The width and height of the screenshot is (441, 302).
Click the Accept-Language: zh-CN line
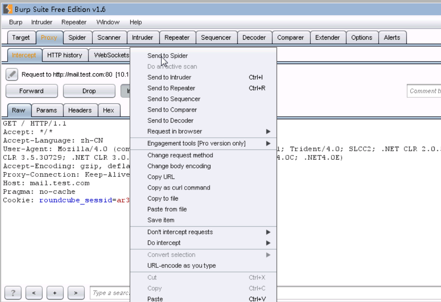click(x=53, y=140)
